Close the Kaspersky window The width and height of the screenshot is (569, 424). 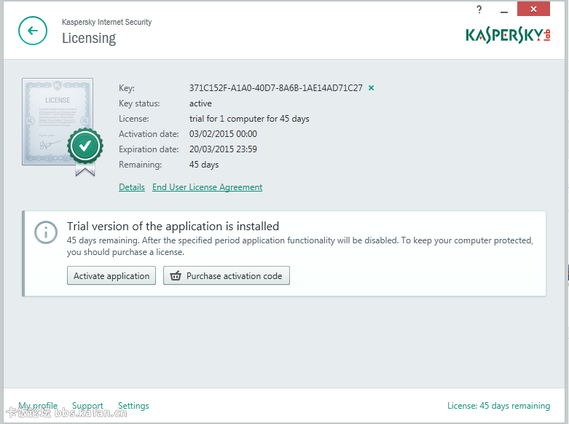click(533, 9)
